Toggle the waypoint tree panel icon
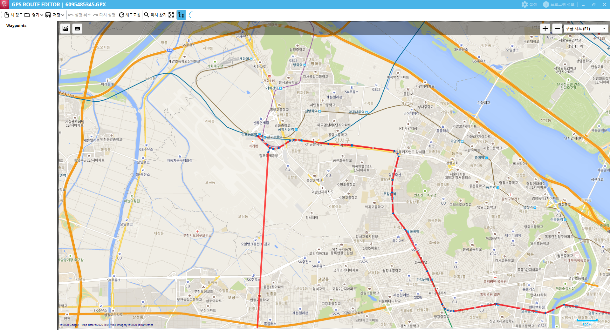 coord(181,15)
